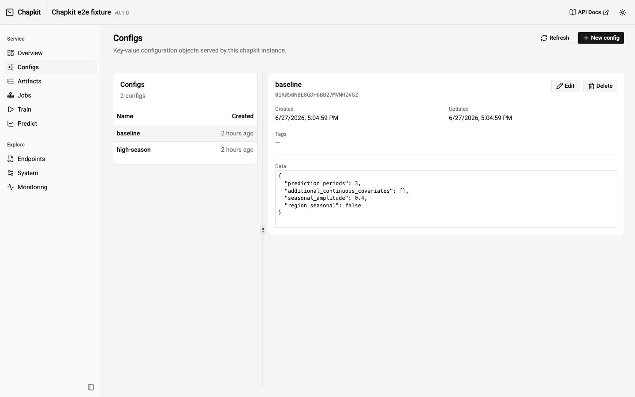This screenshot has height=397, width=635.
Task: Click the Configs sliders icon in sidebar
Action: 11,67
